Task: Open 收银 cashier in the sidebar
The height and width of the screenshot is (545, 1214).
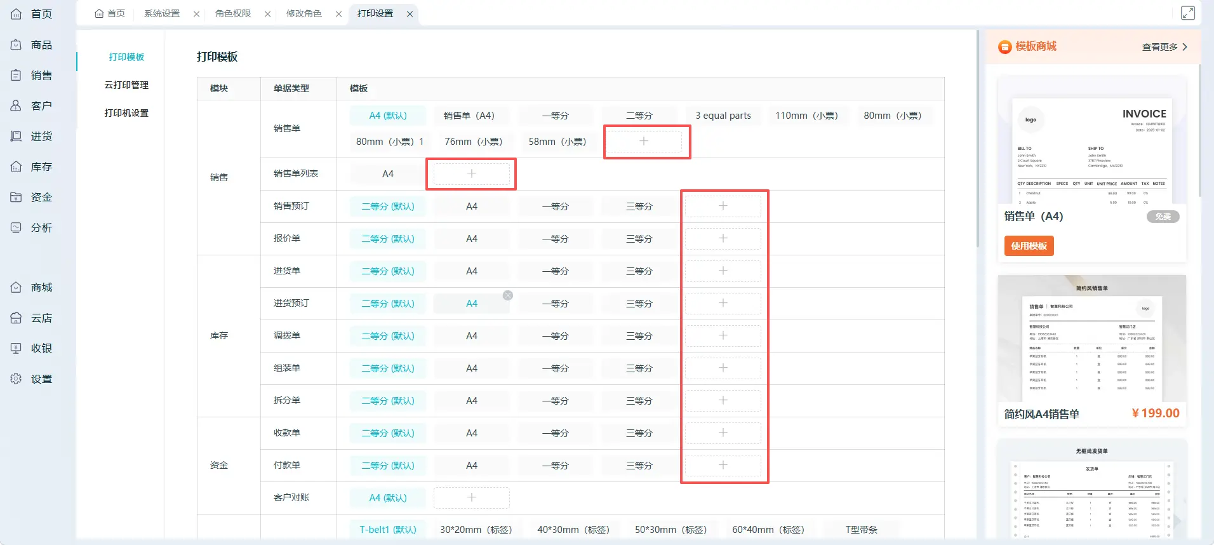Action: [x=17, y=349]
